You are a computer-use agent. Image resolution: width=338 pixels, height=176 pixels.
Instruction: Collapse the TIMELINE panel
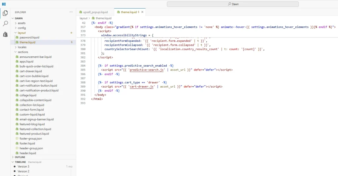coord(20,162)
